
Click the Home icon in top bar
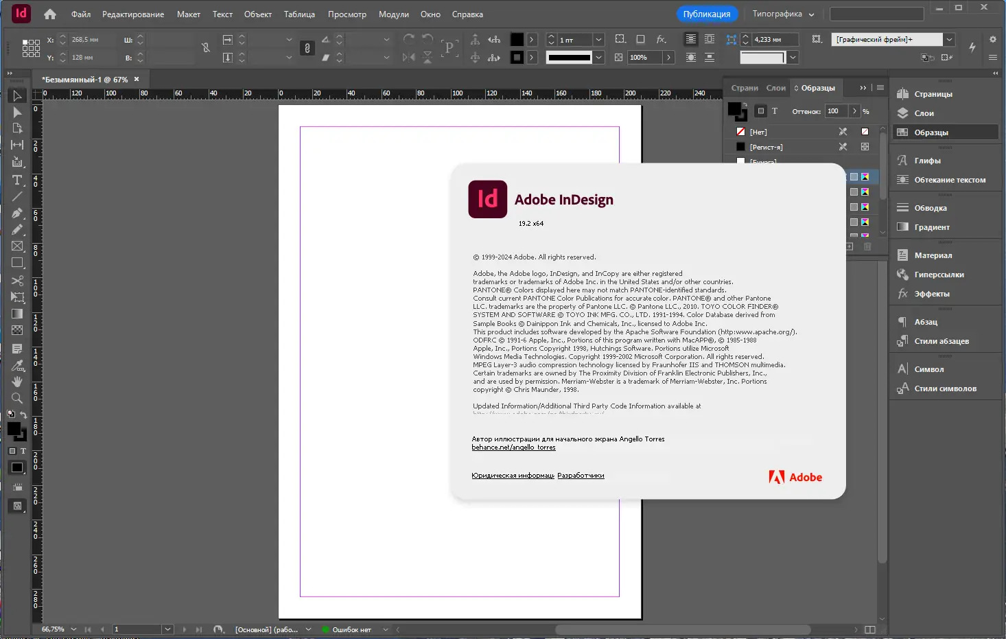pyautogui.click(x=50, y=14)
